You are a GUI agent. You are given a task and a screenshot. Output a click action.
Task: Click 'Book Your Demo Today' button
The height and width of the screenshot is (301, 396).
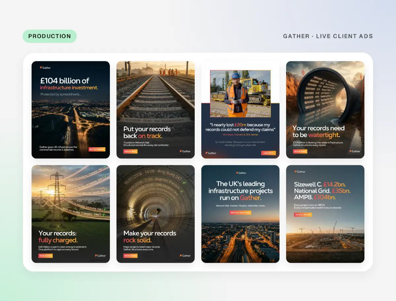[240, 213]
